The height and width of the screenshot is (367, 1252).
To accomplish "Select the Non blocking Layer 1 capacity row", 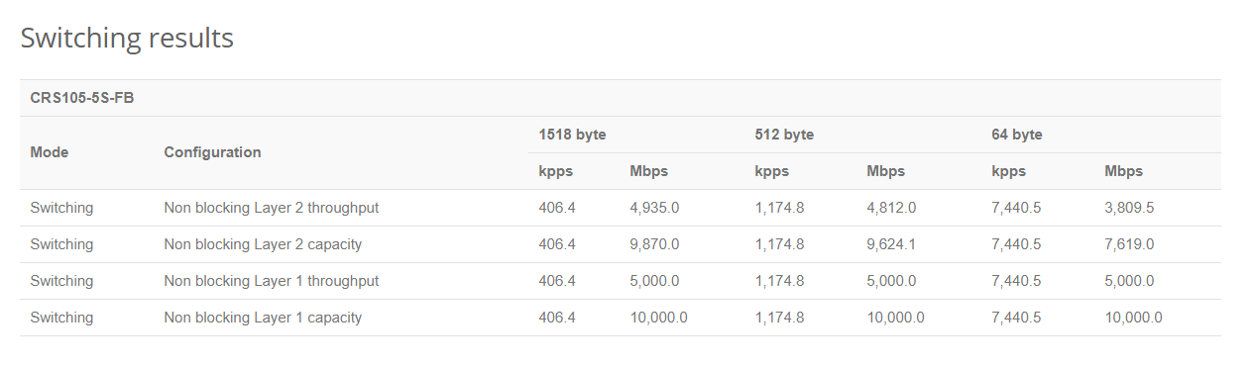I will pyautogui.click(x=621, y=318).
